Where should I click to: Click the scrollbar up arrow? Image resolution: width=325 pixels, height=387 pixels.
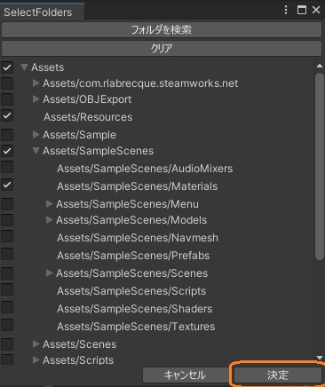coord(320,66)
